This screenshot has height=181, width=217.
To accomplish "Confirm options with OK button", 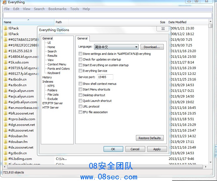I will pos(113,149).
